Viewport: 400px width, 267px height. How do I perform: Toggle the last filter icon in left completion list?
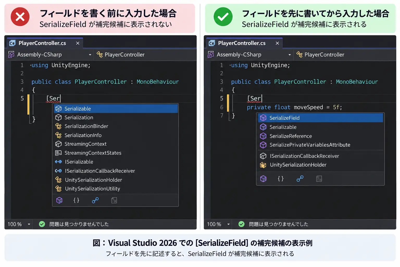pos(114,200)
